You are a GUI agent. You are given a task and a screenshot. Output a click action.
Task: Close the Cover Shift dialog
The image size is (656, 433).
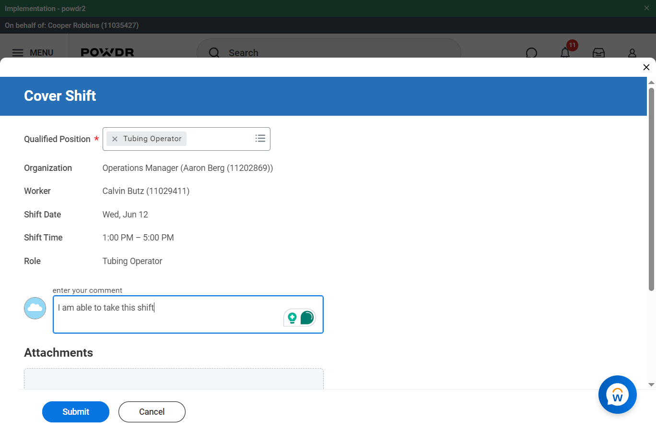click(646, 67)
